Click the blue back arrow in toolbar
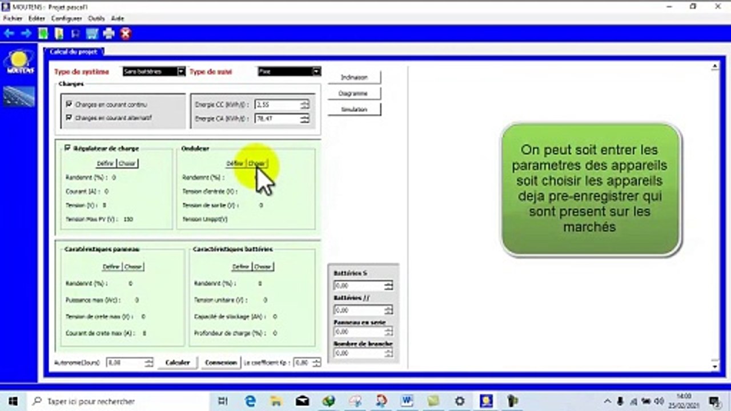This screenshot has height=411, width=731. 9,34
